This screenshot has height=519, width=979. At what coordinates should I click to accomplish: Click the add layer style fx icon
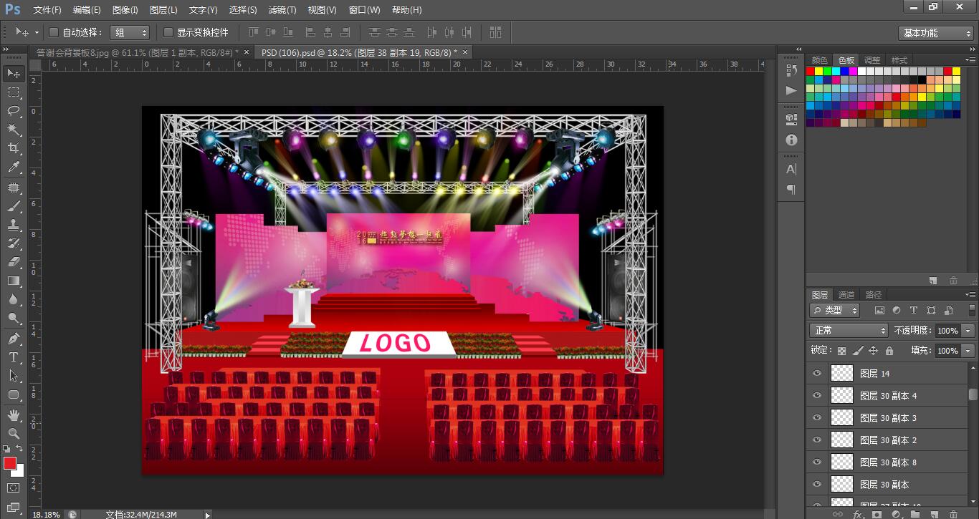pyautogui.click(x=858, y=514)
